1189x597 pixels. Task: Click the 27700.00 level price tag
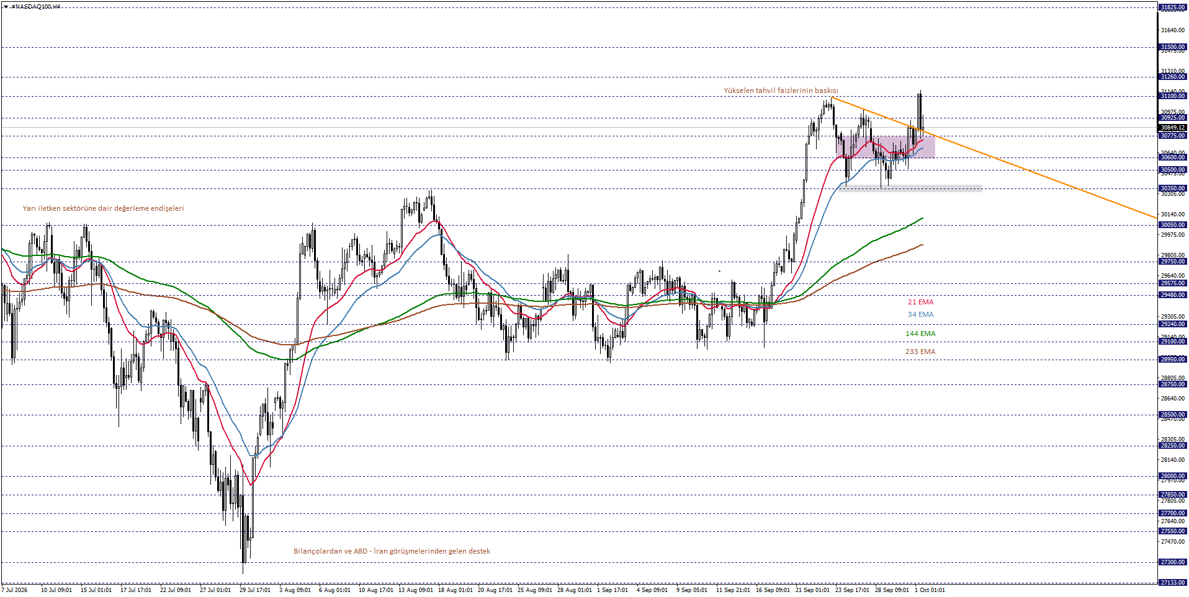1172,513
